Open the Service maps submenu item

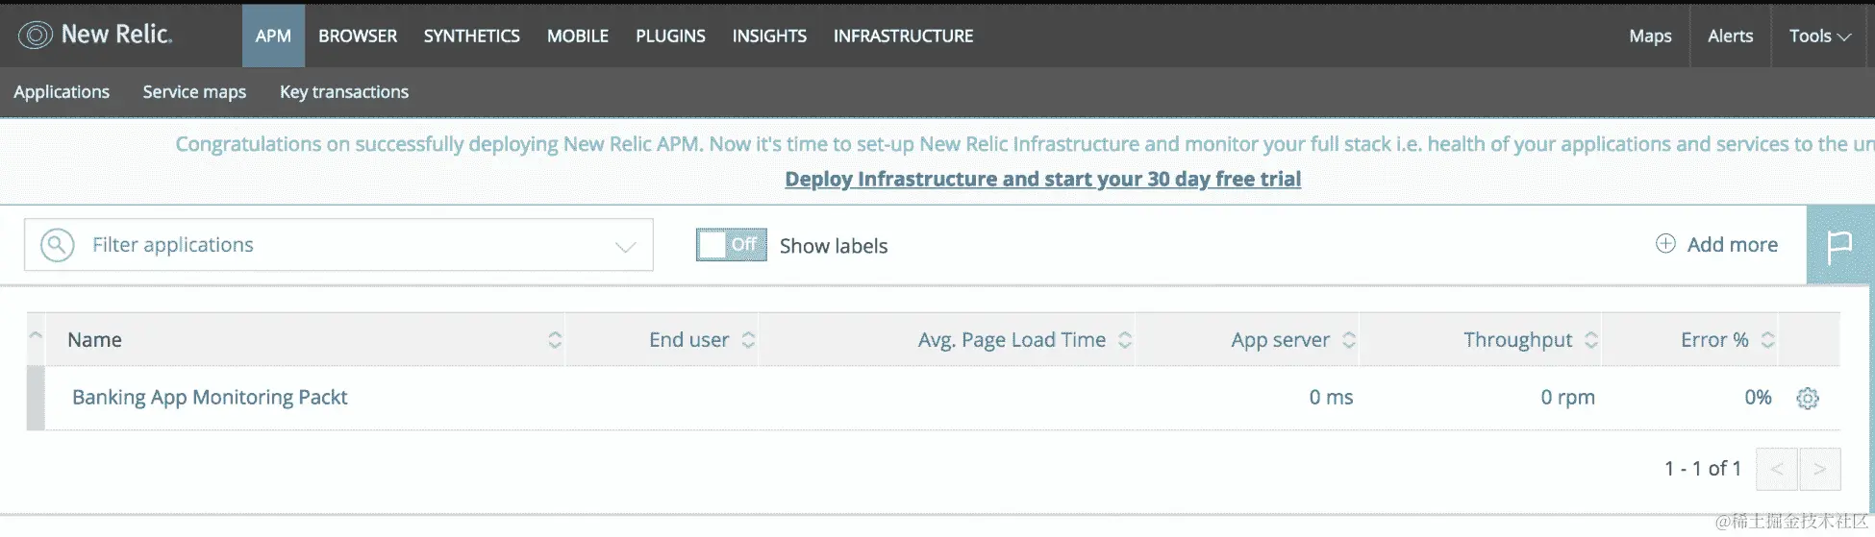pyautogui.click(x=194, y=92)
